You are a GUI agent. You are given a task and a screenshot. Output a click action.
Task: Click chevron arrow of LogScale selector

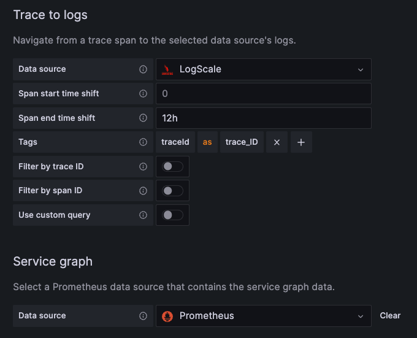[361, 70]
